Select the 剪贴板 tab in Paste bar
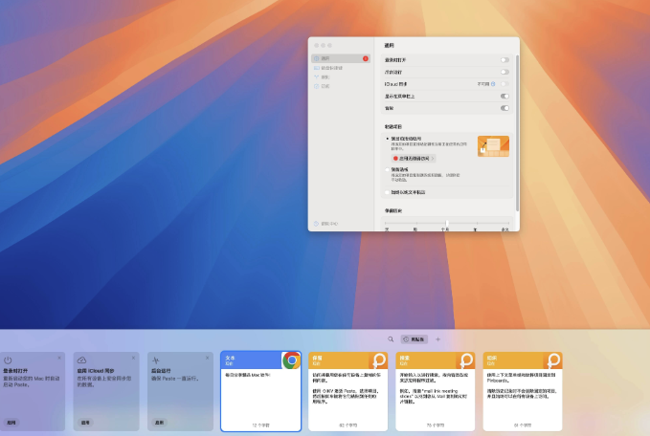The width and height of the screenshot is (650, 436). (x=415, y=339)
